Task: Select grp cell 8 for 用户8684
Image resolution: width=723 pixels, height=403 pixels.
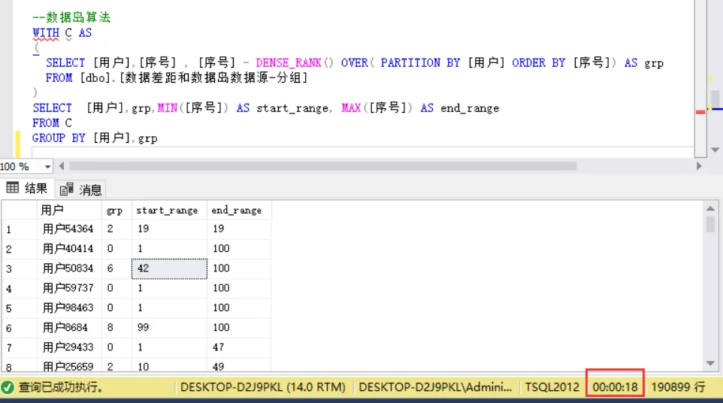Action: (x=116, y=327)
